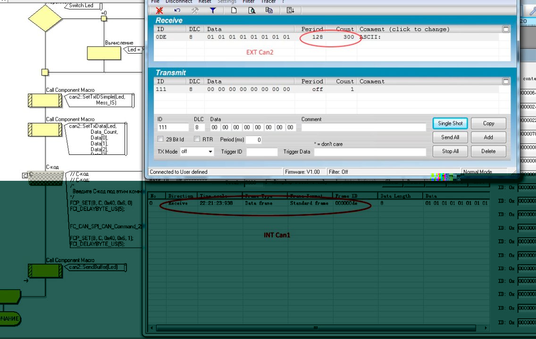536x339 pixels.
Task: Click the Transmit period value off
Action: pos(317,89)
